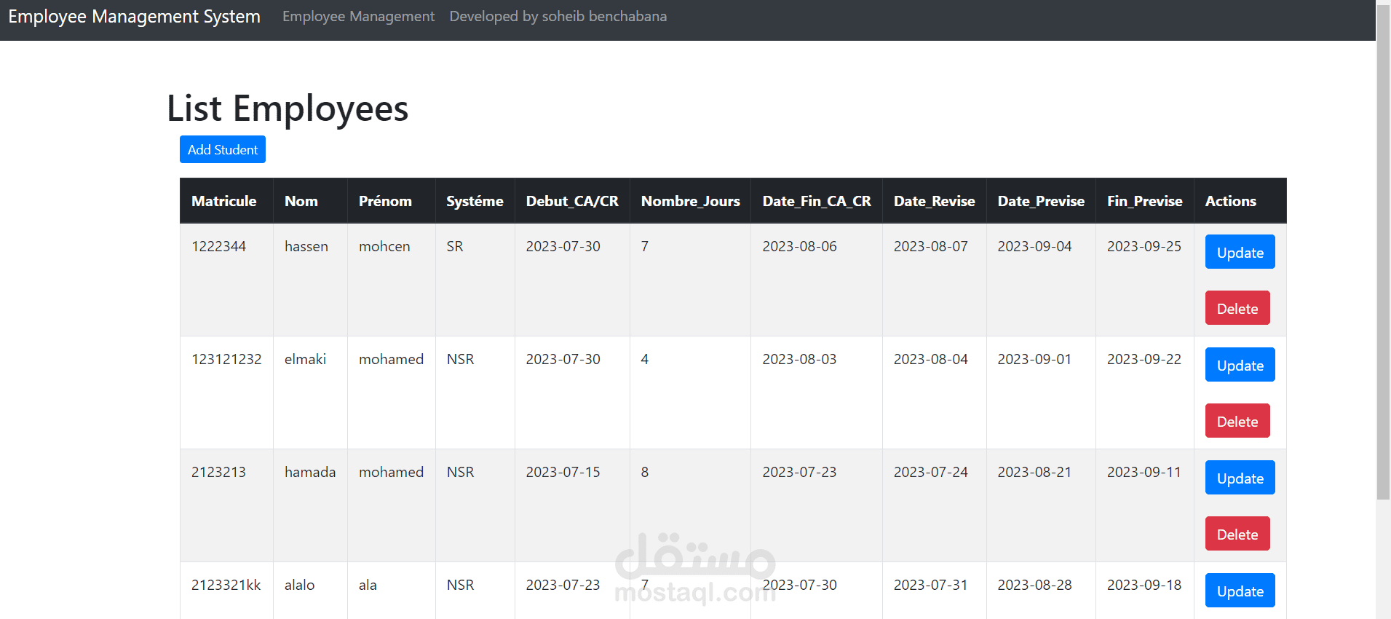Click the 4 days value
The width and height of the screenshot is (1391, 619).
pyautogui.click(x=645, y=359)
